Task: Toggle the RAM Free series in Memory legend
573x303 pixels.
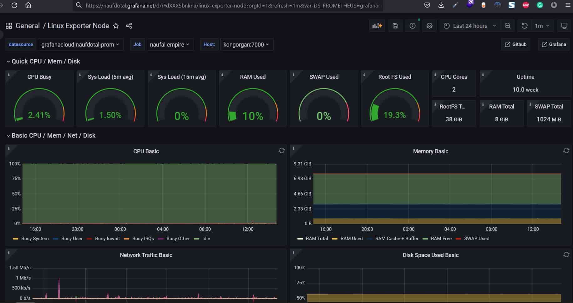Action: pos(441,239)
